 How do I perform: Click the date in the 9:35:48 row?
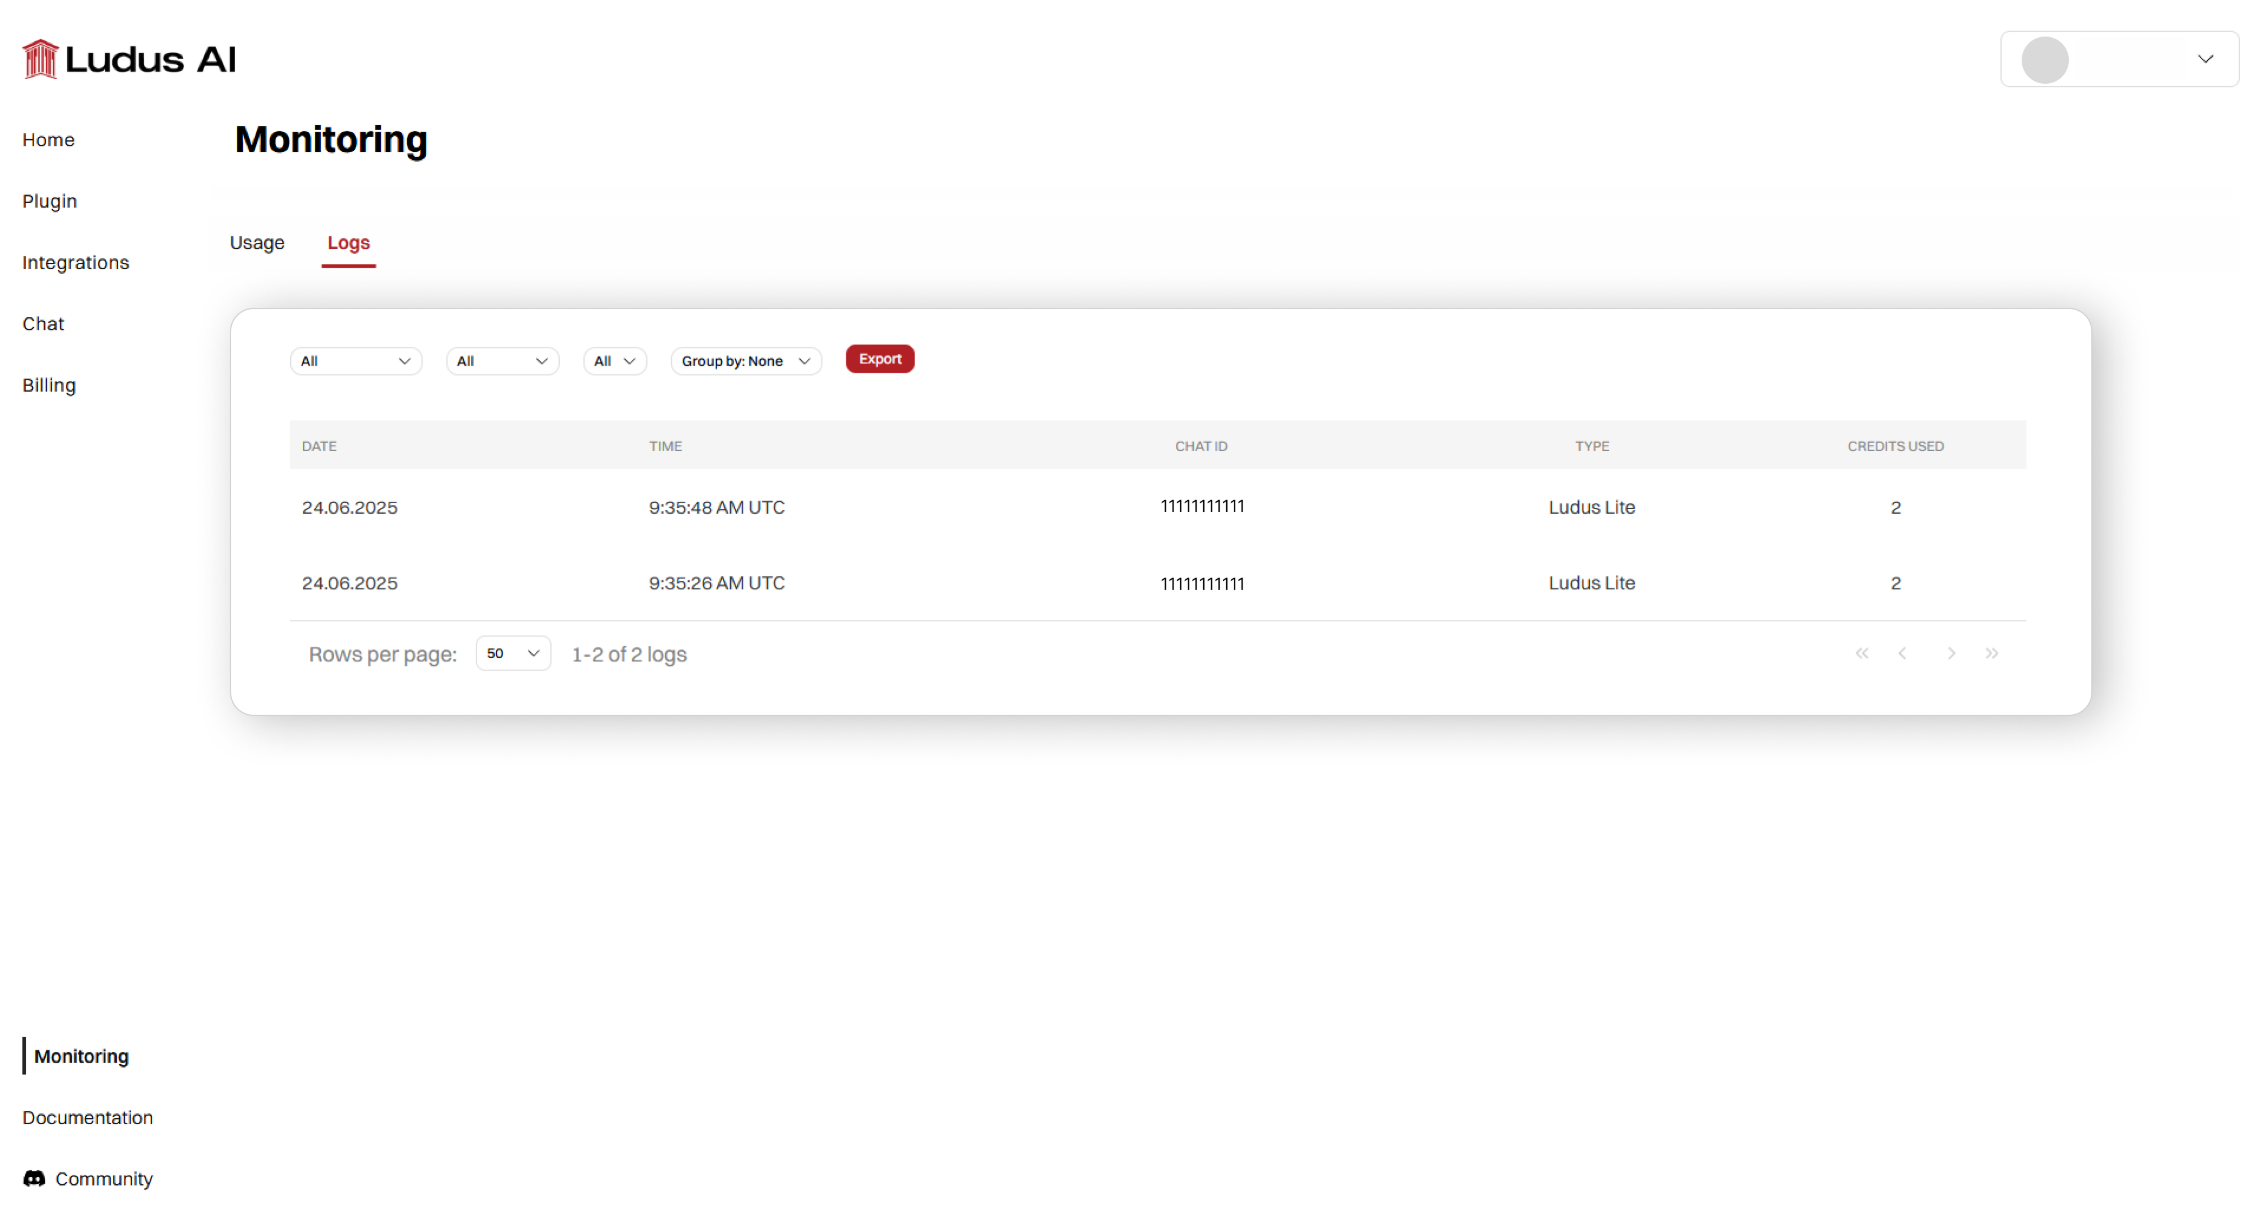pyautogui.click(x=350, y=508)
